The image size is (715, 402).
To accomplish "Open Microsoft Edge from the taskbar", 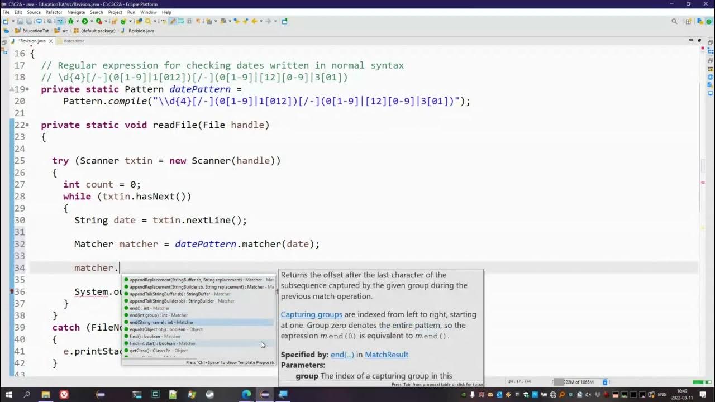I will 246,394.
